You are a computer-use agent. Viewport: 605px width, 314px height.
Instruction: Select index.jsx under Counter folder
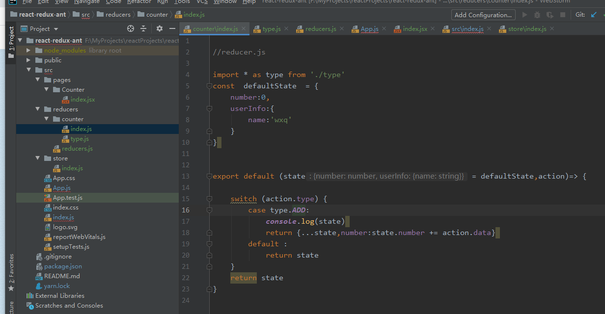[83, 100]
